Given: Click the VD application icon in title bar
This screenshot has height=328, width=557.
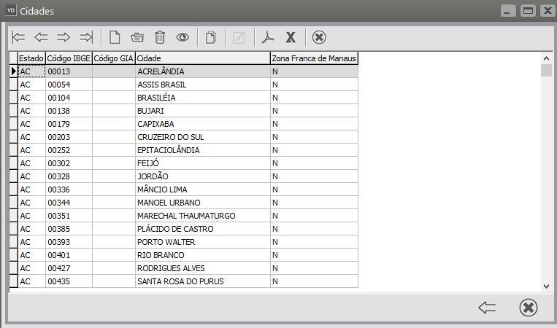Looking at the screenshot, I should point(11,11).
